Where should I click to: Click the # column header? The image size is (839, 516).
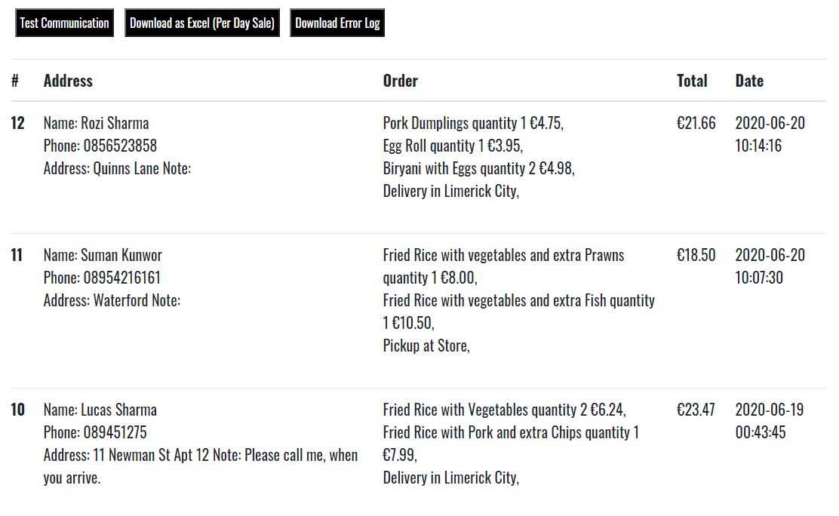[x=15, y=81]
